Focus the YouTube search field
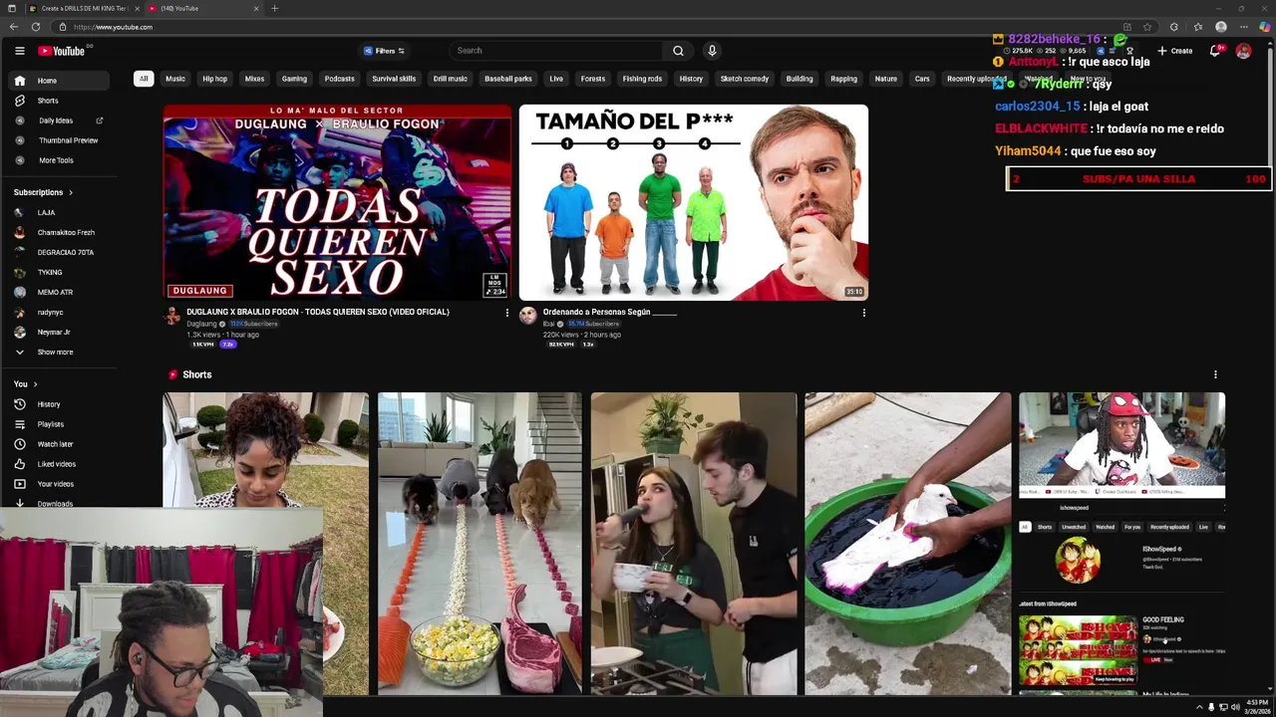Image resolution: width=1276 pixels, height=717 pixels. click(x=556, y=51)
